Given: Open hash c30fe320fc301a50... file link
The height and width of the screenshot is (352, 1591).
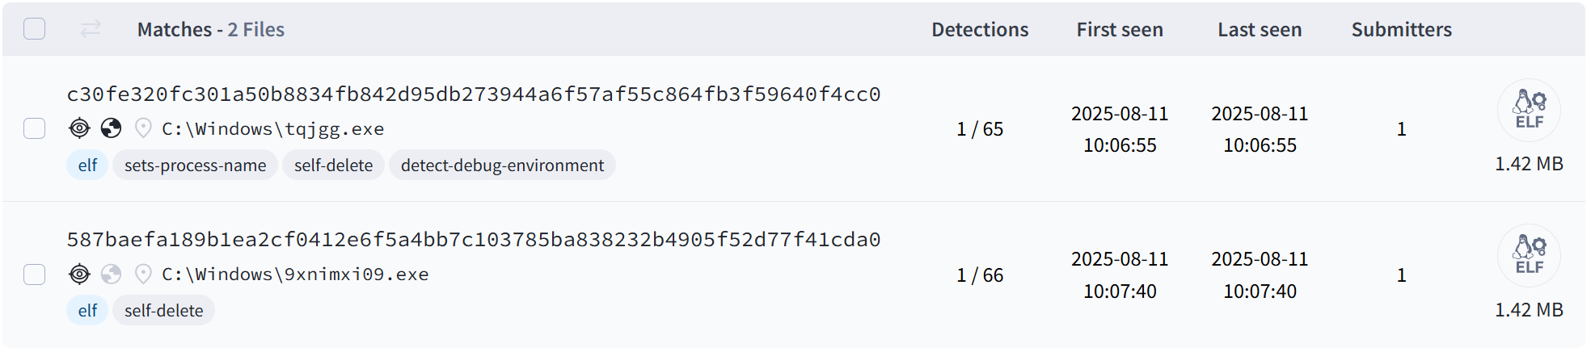Looking at the screenshot, I should pos(474,94).
